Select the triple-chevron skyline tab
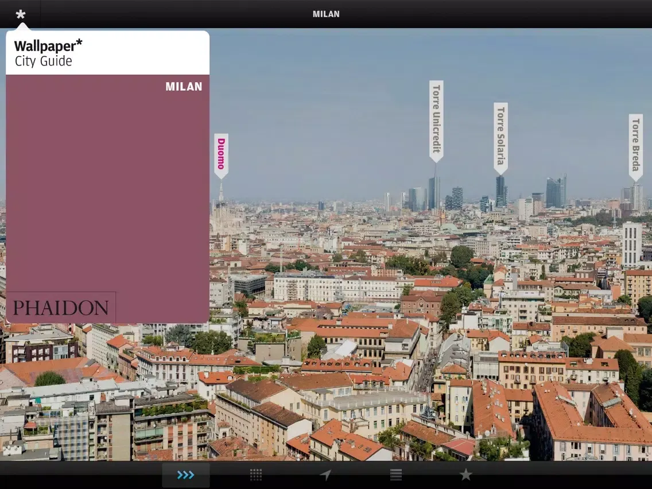Screen dimensions: 652x489 185,475
